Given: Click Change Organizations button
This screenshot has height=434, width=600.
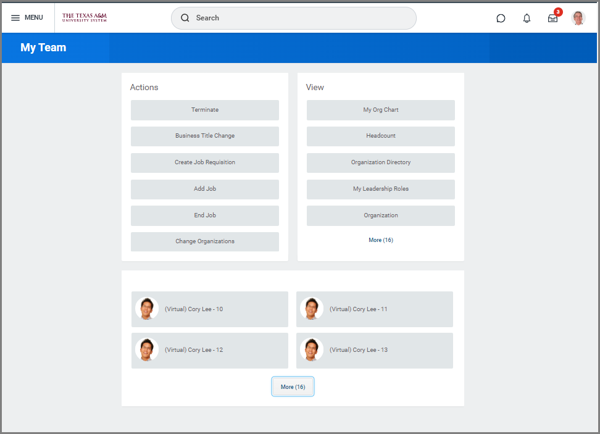Looking at the screenshot, I should tap(205, 241).
